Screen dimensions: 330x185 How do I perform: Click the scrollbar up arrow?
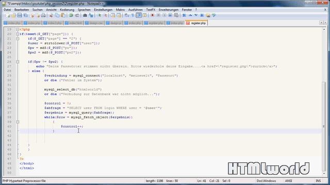(324, 29)
